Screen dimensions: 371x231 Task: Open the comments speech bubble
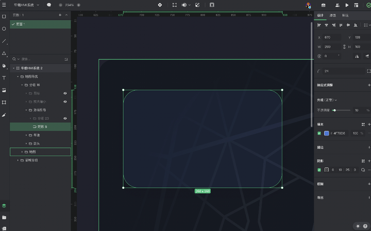coord(49,5)
